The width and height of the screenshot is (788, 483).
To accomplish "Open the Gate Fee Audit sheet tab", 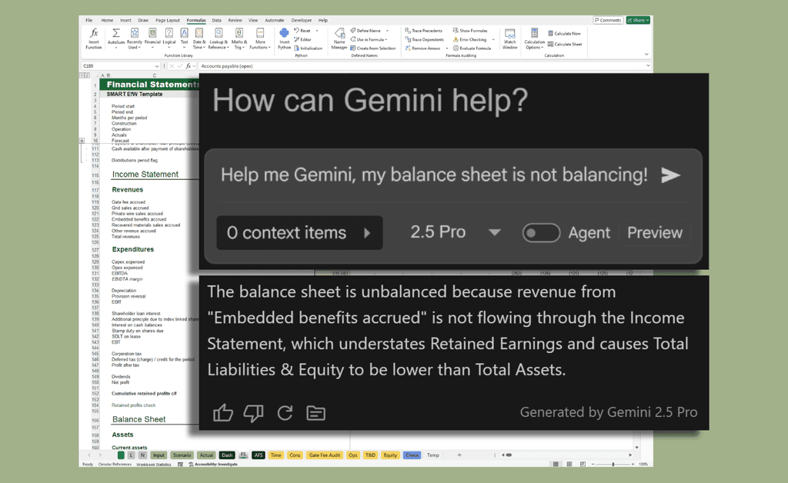I will click(324, 455).
